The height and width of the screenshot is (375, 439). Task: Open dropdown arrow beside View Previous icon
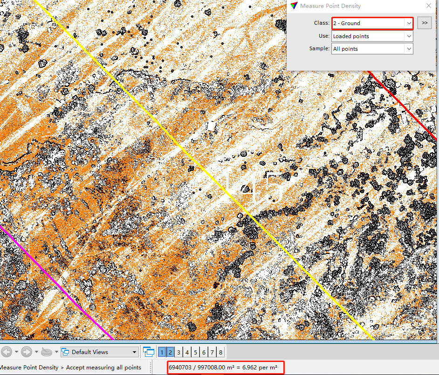pos(16,352)
